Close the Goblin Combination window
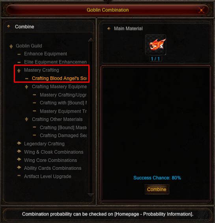This screenshot has height=223, width=215. pos(201,10)
